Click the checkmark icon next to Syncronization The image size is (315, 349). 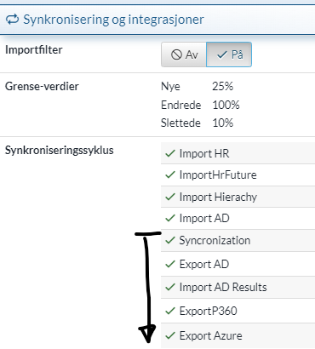pyautogui.click(x=170, y=240)
